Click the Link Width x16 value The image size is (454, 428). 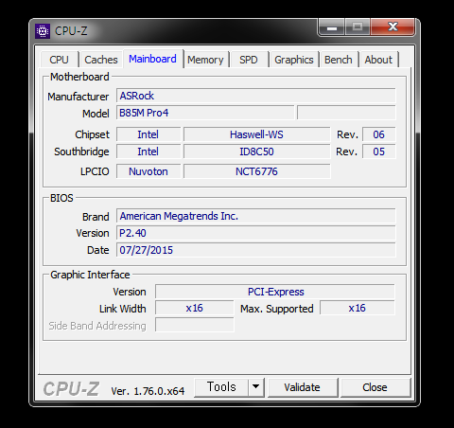pos(195,308)
